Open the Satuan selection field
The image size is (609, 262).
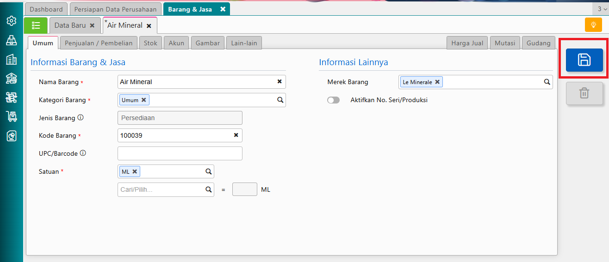coord(166,171)
